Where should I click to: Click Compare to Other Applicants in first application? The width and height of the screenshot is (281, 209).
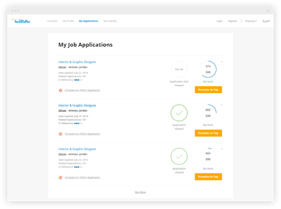point(82,90)
